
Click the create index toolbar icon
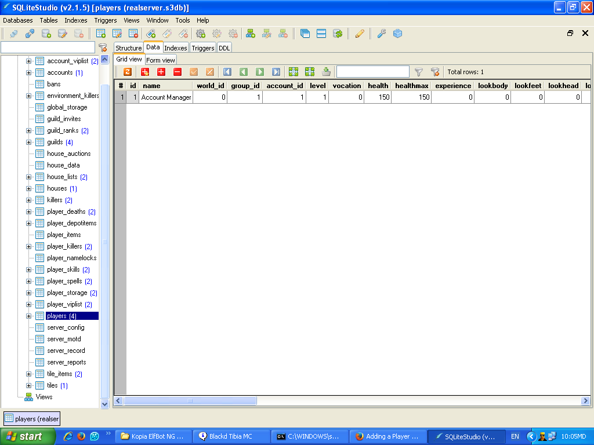151,34
